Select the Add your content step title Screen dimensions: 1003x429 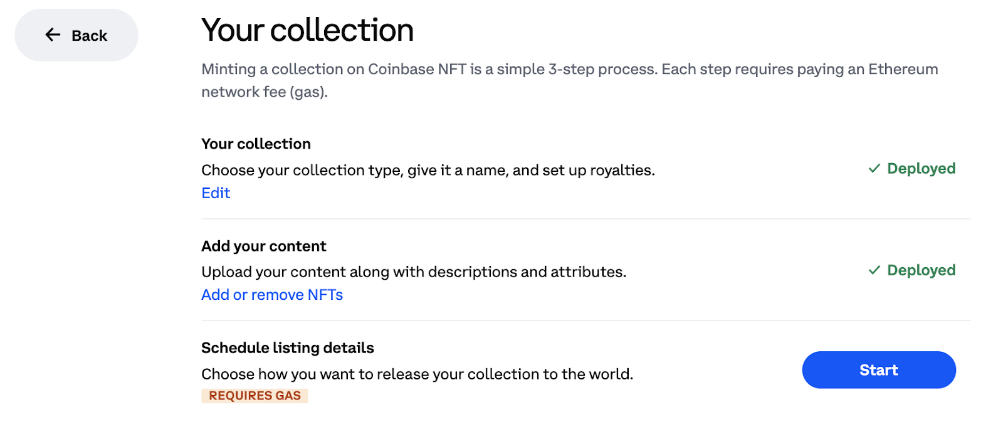263,246
